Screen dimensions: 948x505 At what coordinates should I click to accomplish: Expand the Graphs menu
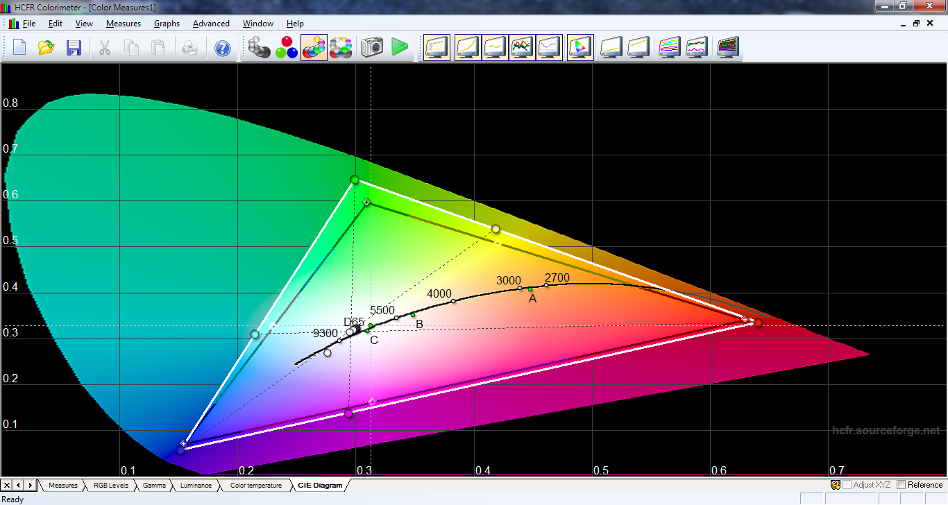(x=167, y=24)
